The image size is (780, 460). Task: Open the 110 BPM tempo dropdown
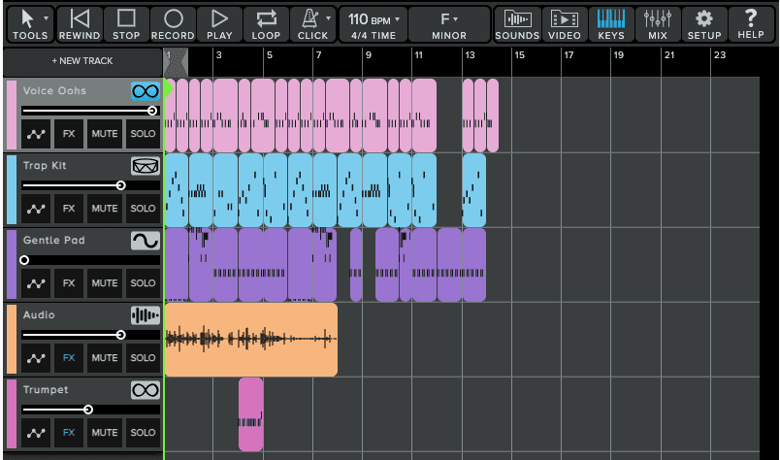(373, 23)
